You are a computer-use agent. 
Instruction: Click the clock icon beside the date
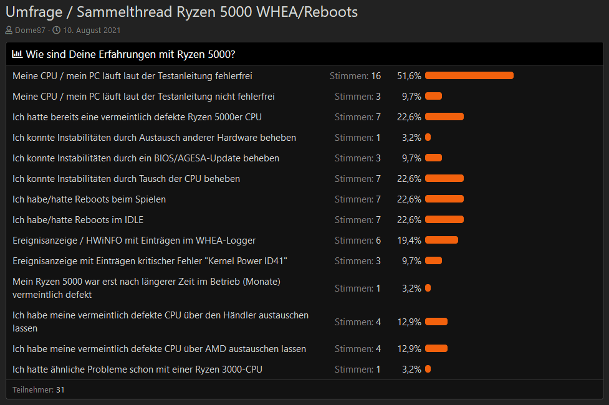tap(56, 31)
